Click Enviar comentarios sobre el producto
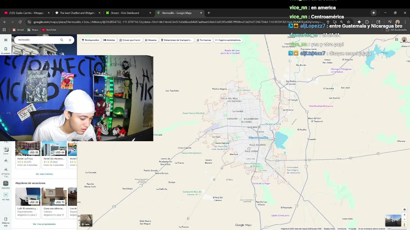The height and width of the screenshot is (230, 410). (x=372, y=229)
